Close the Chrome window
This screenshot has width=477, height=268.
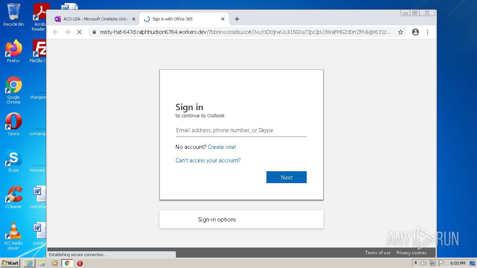click(x=427, y=13)
